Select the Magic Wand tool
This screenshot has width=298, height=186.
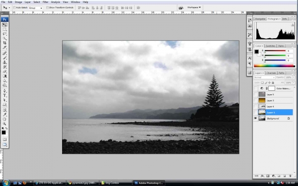4,39
